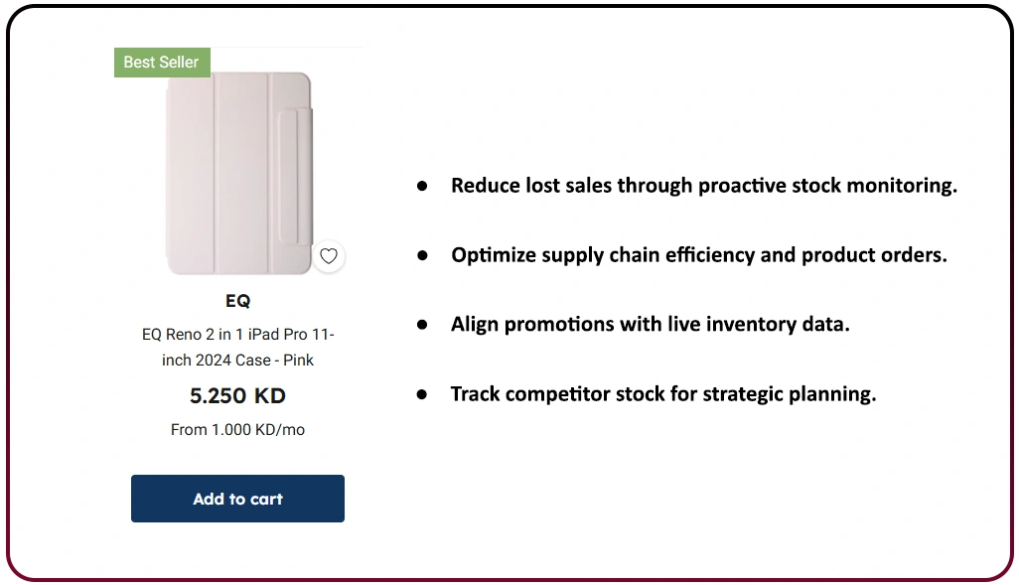Click the third bullet point marker
Viewport: 1019px width, 585px height.
(x=422, y=324)
